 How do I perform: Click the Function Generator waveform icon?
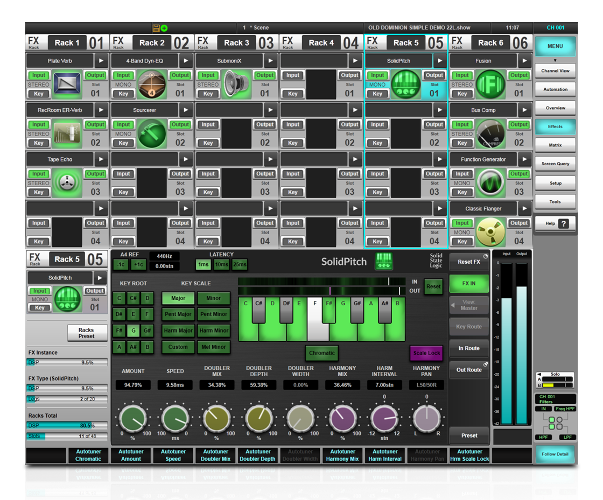[490, 183]
